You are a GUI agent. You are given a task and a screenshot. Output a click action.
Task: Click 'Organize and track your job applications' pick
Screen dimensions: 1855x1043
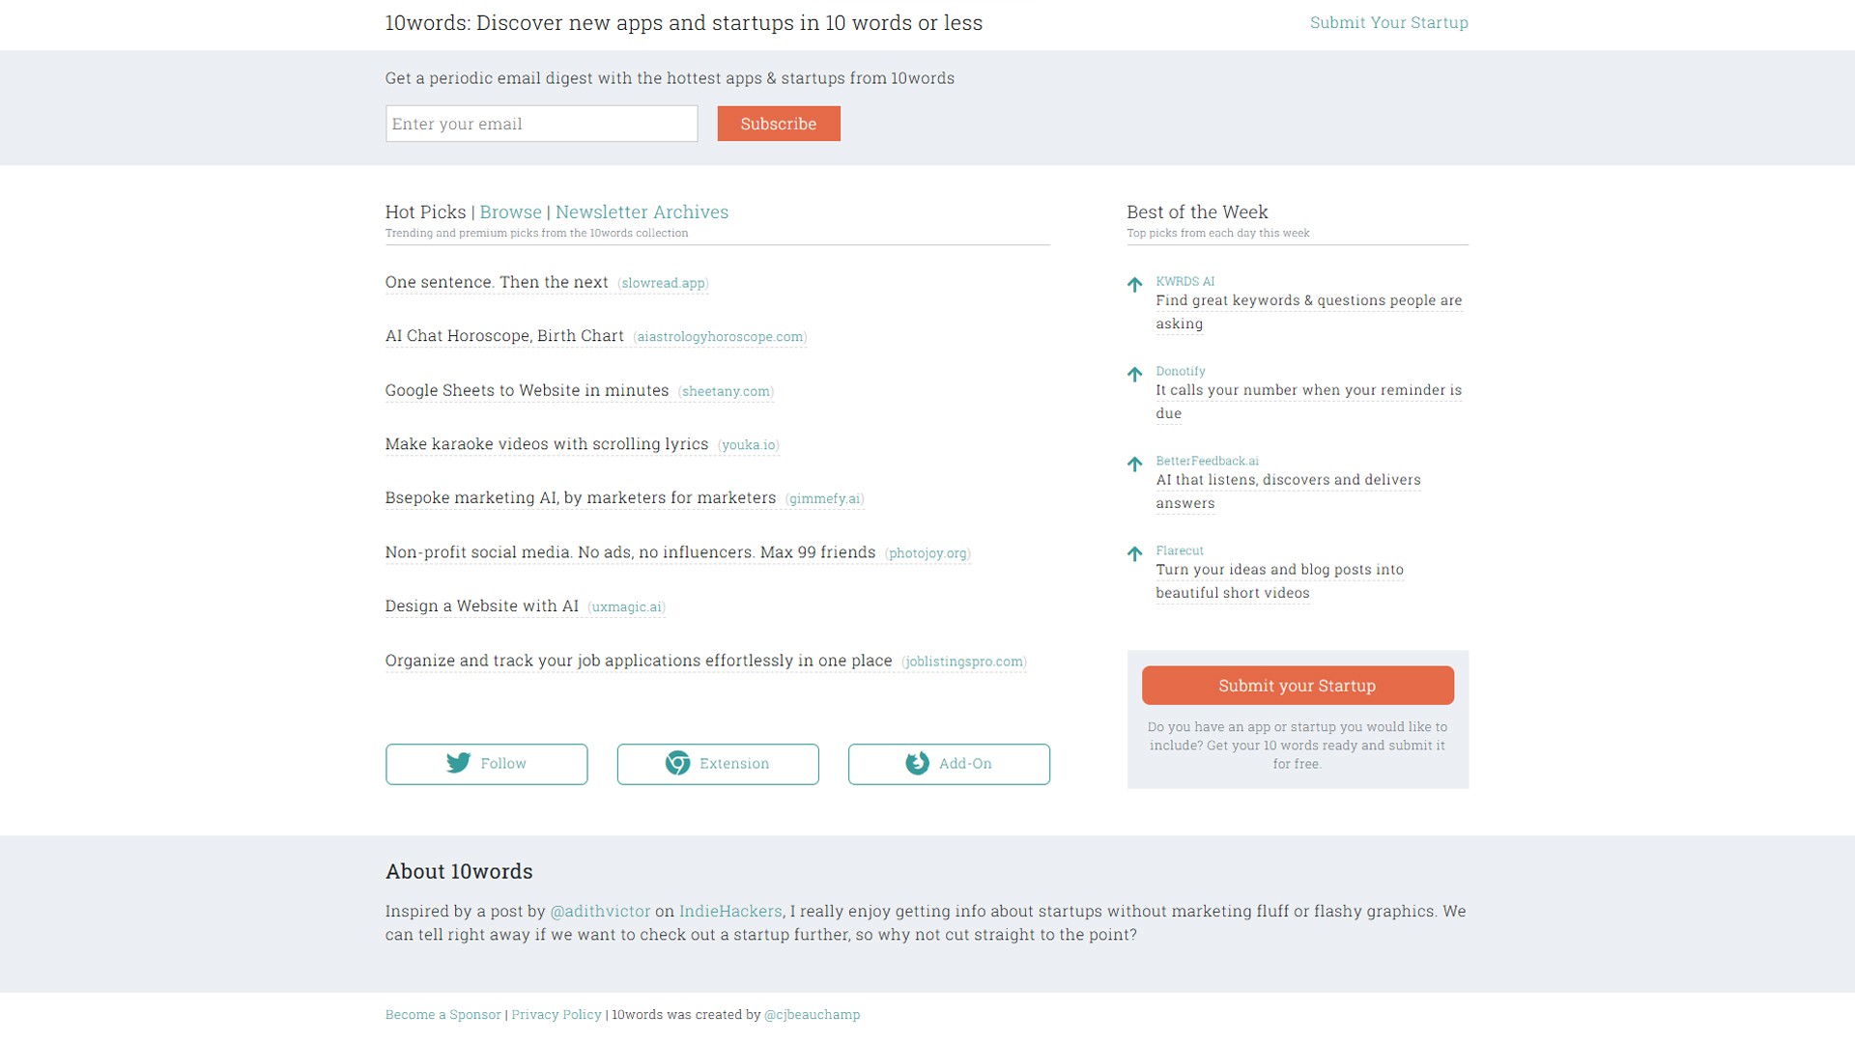pos(639,661)
